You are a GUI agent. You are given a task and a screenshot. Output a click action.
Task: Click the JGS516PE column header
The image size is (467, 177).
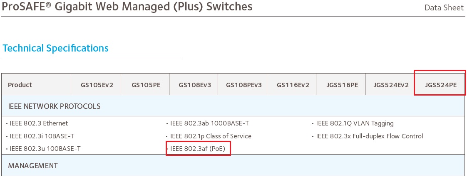point(341,85)
